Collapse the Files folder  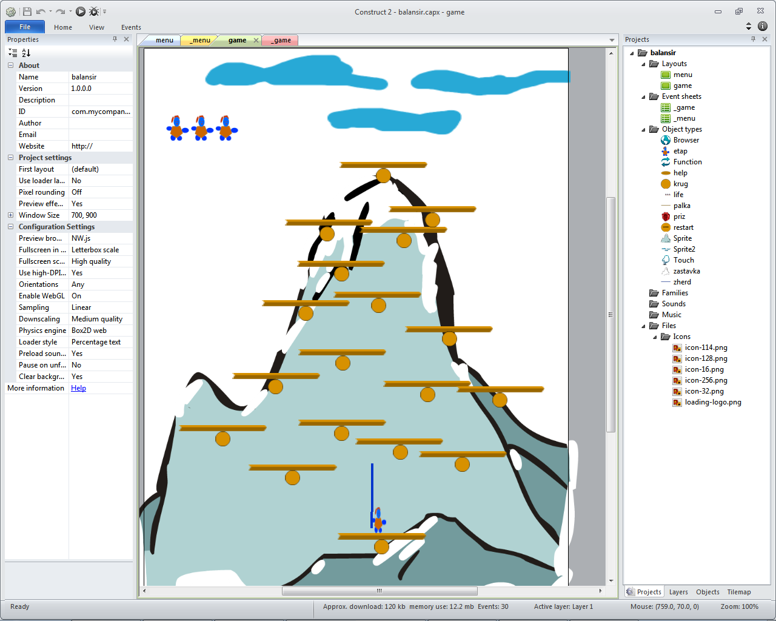643,326
